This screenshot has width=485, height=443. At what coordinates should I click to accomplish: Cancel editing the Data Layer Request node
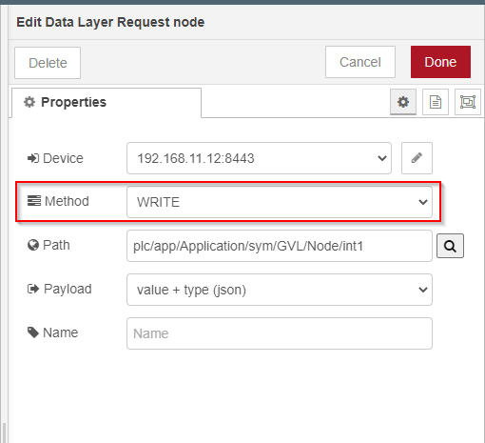pyautogui.click(x=360, y=62)
